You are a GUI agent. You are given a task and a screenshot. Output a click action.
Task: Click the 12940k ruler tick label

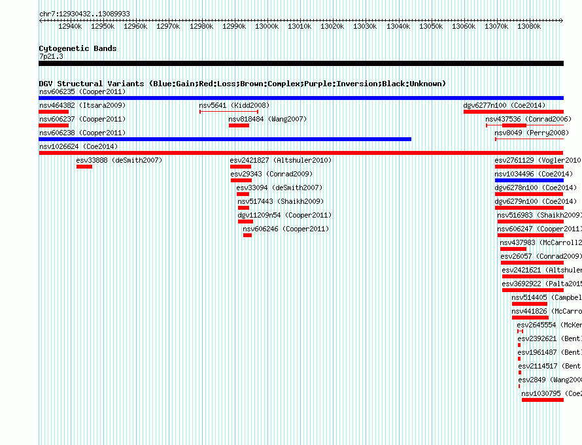(x=70, y=26)
